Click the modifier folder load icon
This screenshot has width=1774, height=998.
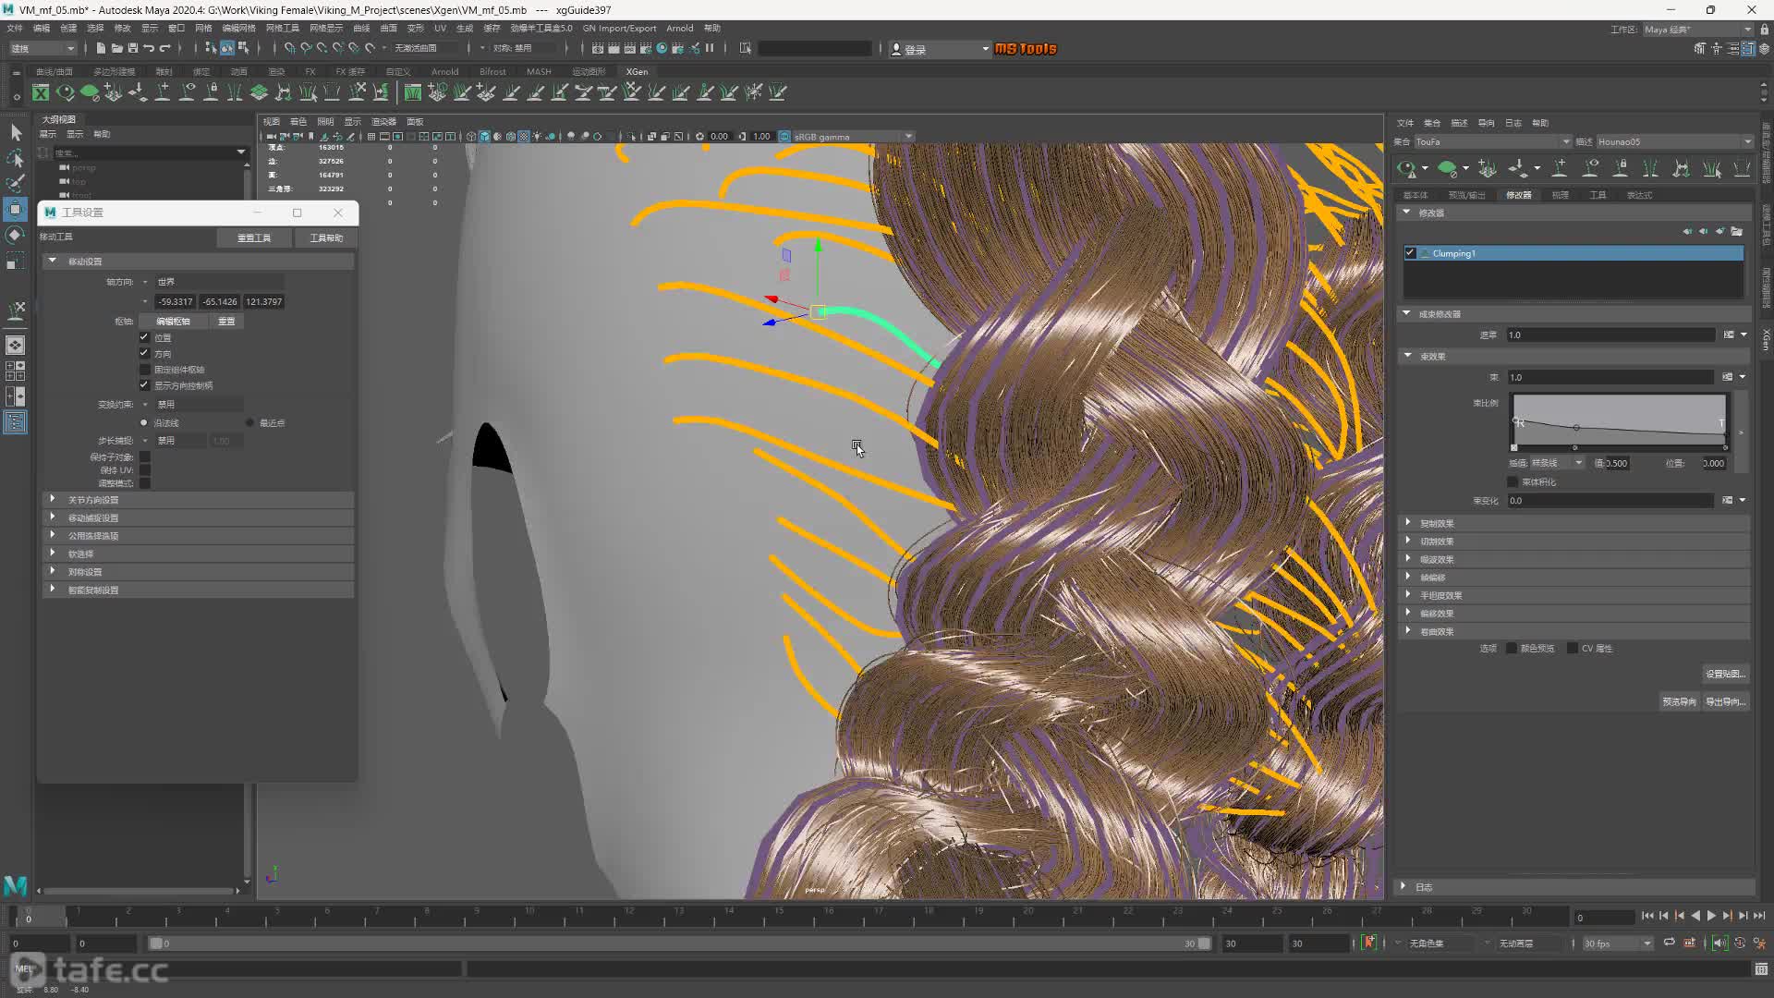1737,231
